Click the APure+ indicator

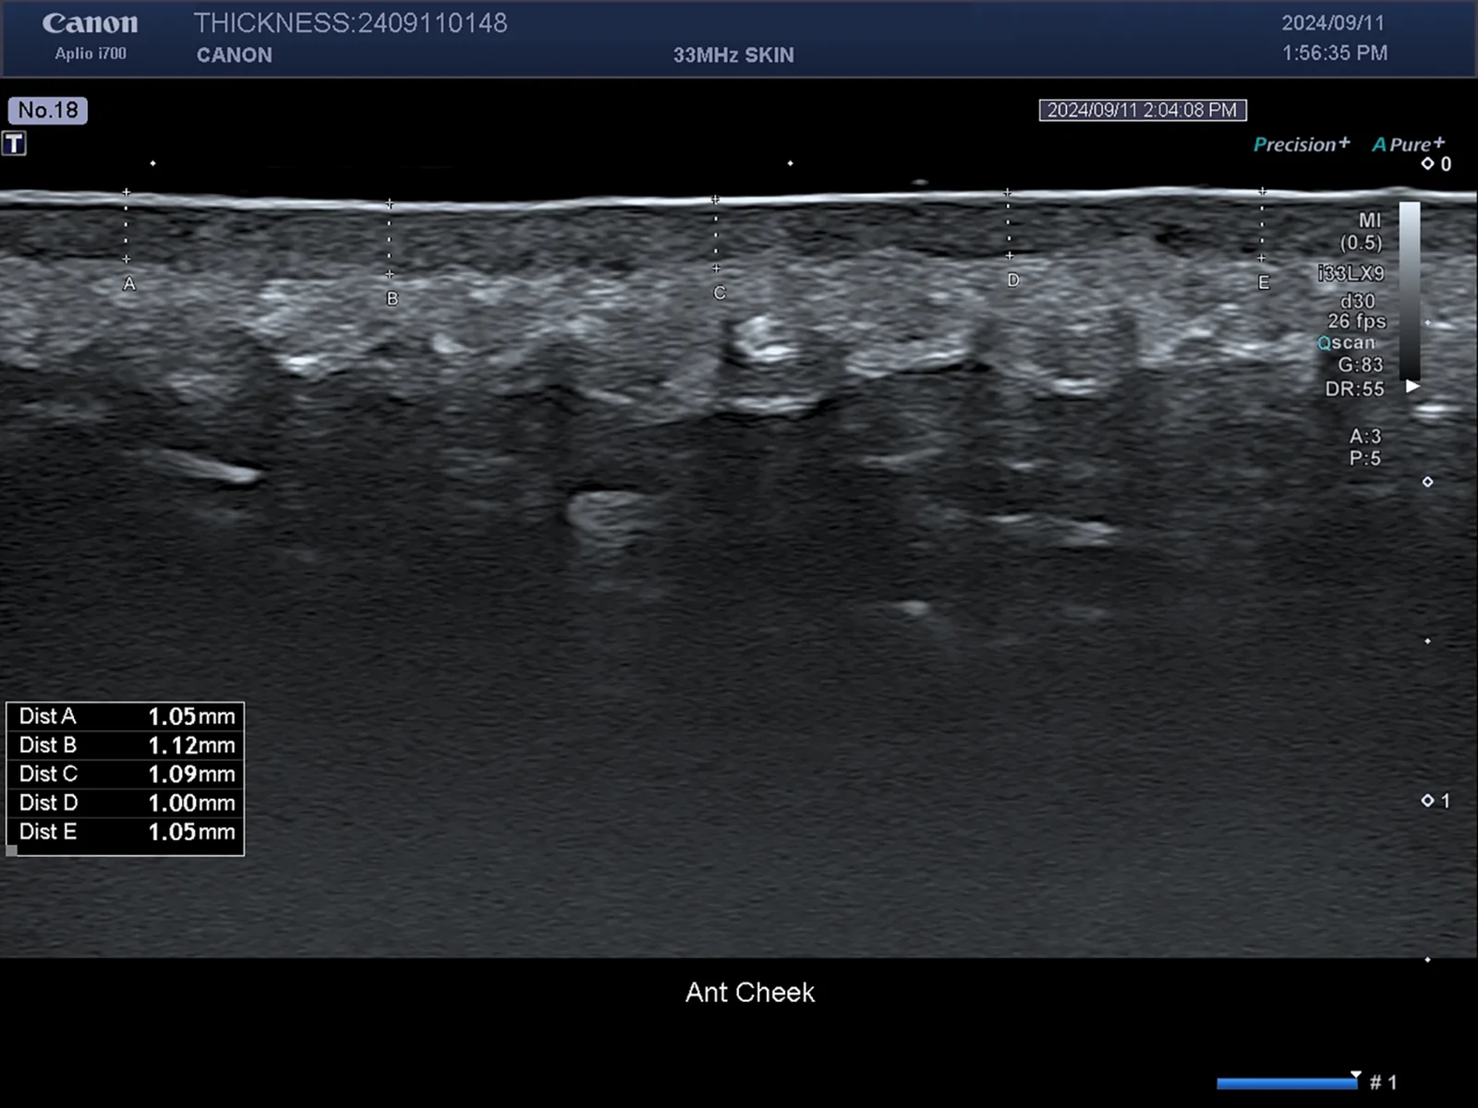pos(1408,144)
